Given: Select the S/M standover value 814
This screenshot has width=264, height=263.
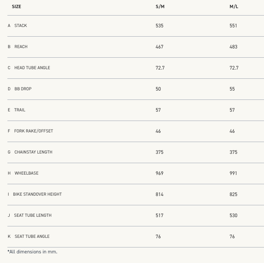Looking at the screenshot, I should [x=159, y=194].
